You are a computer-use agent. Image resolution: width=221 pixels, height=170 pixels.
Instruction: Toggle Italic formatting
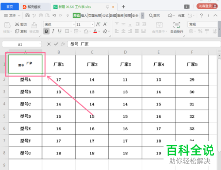tap(53, 31)
